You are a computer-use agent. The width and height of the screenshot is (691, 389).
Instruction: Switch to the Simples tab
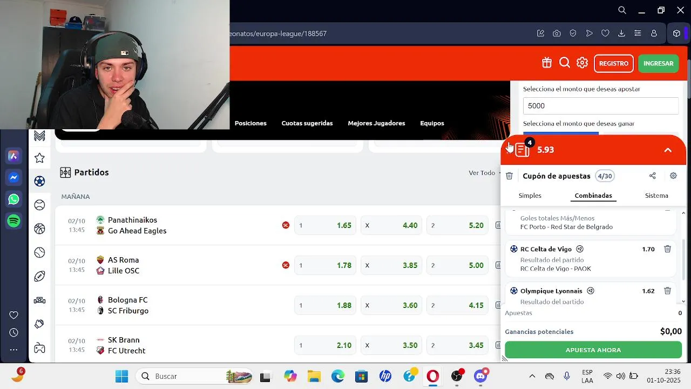pos(530,196)
